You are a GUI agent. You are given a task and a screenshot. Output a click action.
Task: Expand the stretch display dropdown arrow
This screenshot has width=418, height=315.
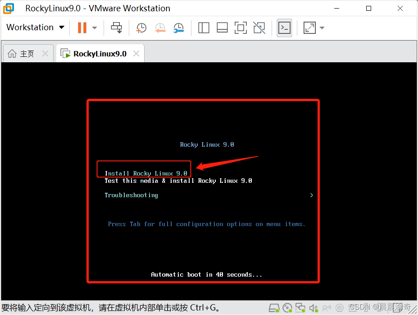(x=322, y=28)
